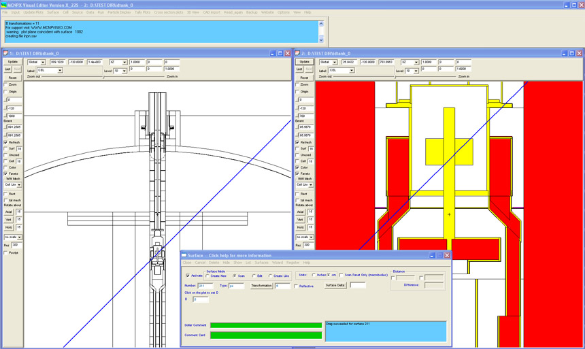Screen dimensions: 585x349
Task: Select Inches units radio button
Action: tap(314, 275)
